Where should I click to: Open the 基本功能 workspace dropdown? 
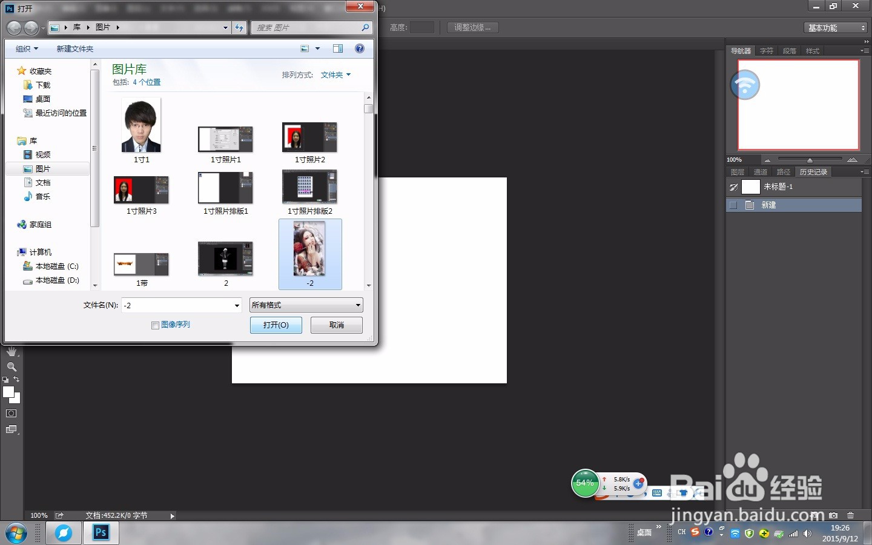(x=836, y=28)
